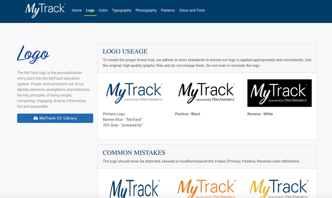Screen dimensions: 332x198
Task: Visit the Voice and Tone page
Action: (192, 11)
